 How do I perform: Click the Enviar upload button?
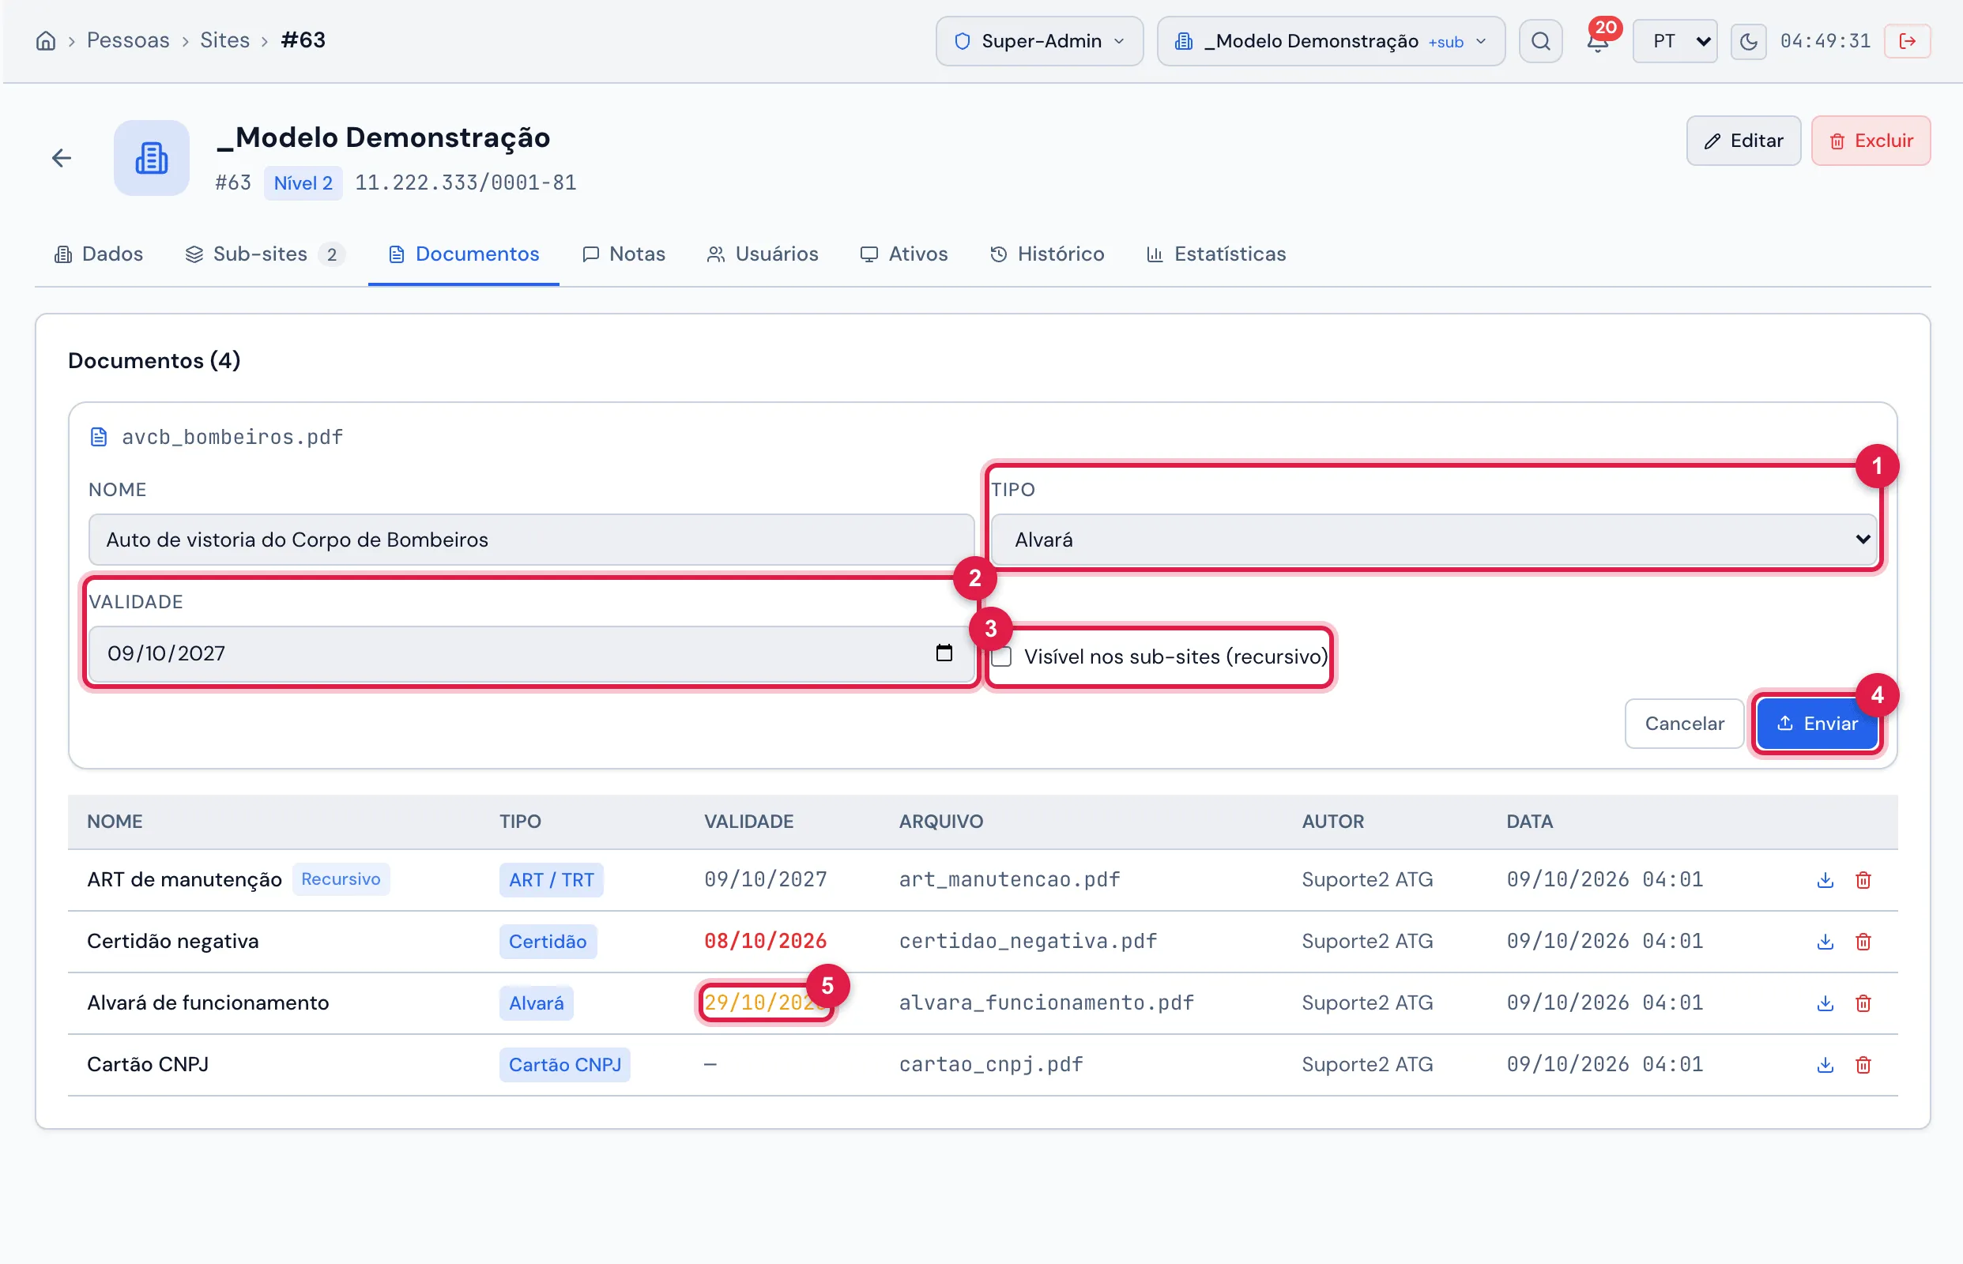pyautogui.click(x=1817, y=723)
